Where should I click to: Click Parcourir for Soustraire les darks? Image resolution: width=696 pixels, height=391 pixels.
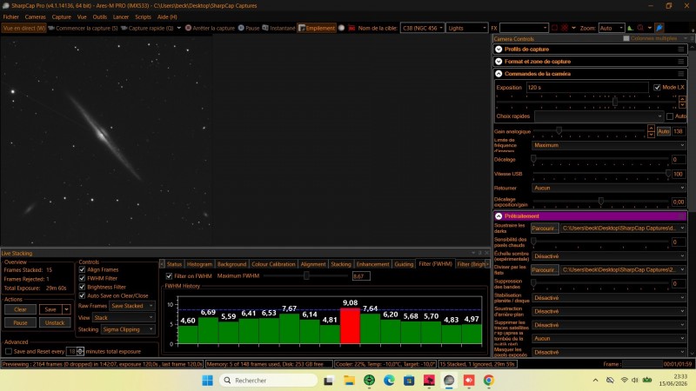coord(545,229)
